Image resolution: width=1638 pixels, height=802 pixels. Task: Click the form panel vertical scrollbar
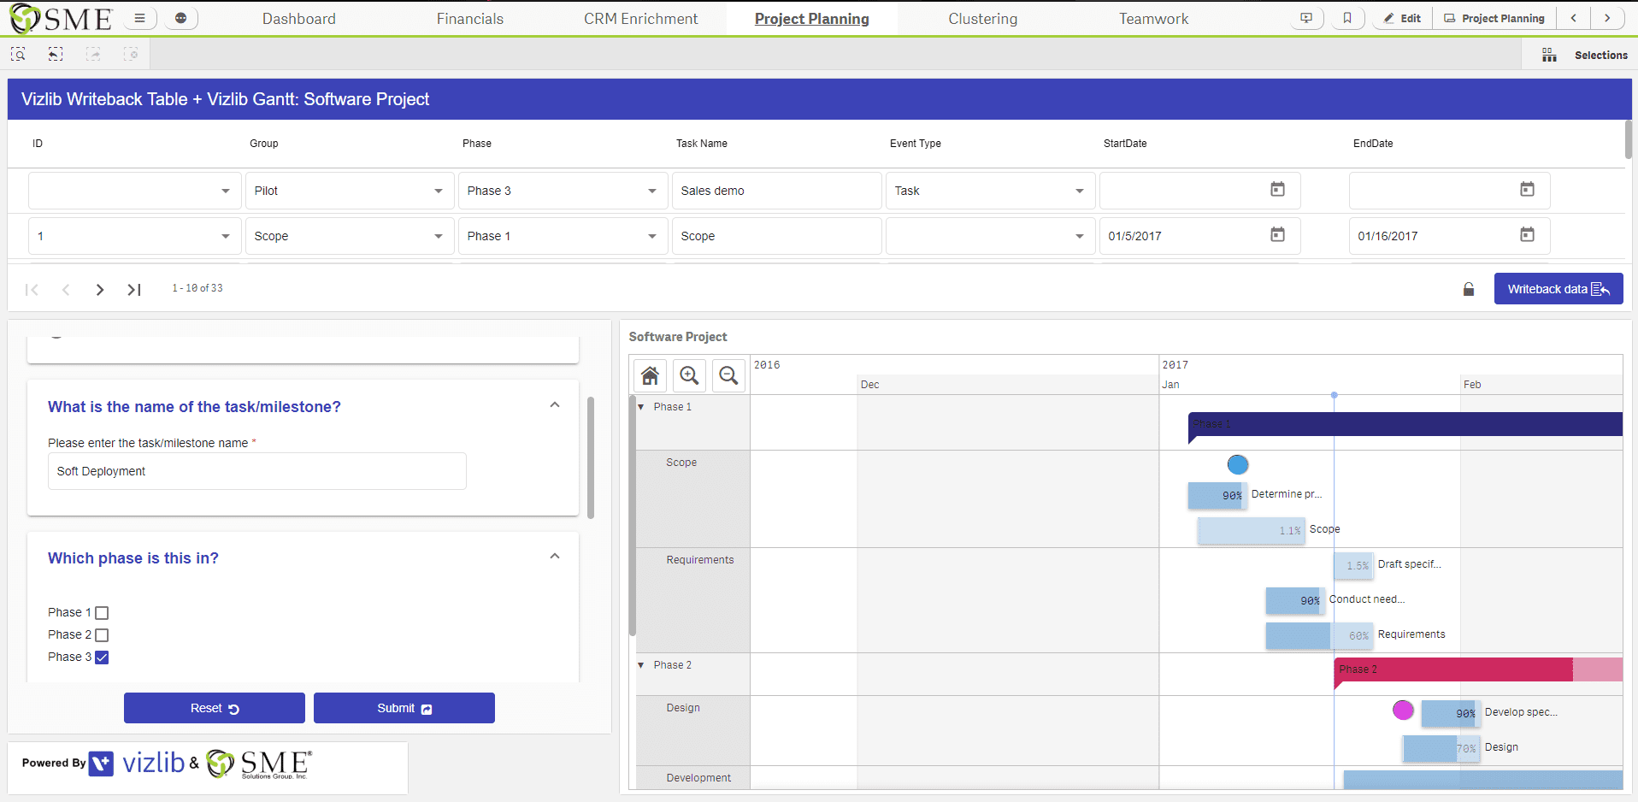(x=591, y=457)
